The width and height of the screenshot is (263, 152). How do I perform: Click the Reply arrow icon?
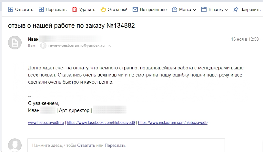(11, 9)
